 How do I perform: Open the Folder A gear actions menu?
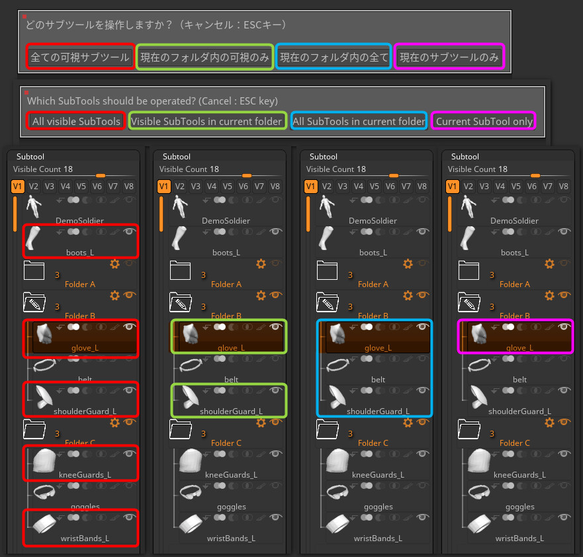tap(114, 264)
